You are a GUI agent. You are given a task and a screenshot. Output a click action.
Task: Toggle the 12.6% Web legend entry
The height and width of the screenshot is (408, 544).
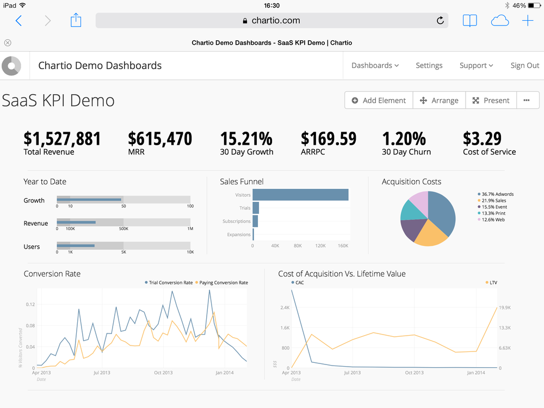(491, 220)
